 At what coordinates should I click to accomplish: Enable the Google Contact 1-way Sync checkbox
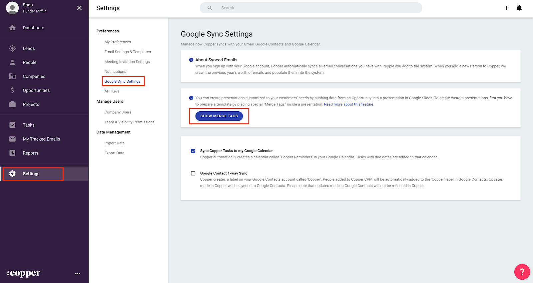[x=193, y=173]
